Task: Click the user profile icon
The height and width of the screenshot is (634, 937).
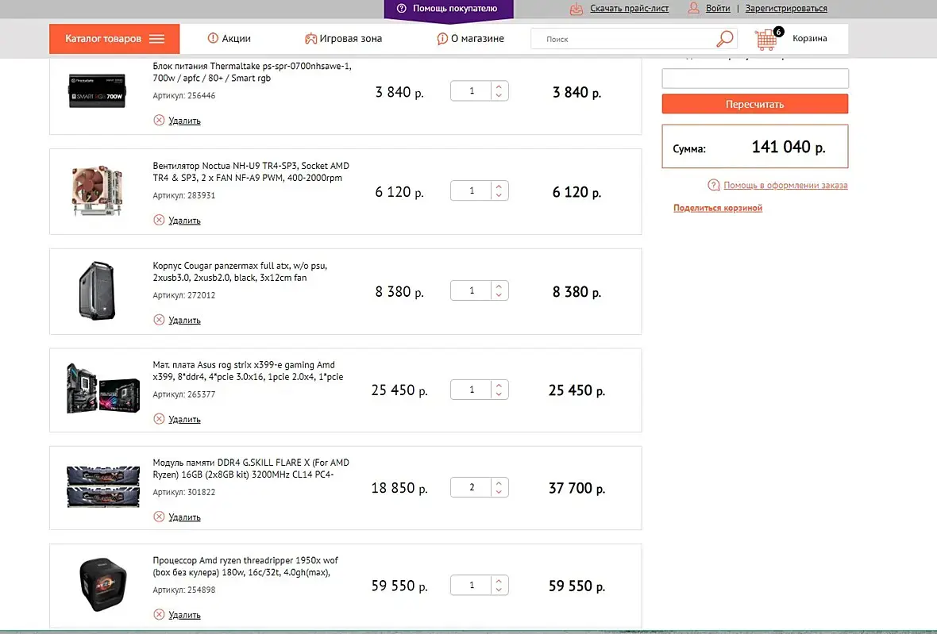Action: pyautogui.click(x=693, y=8)
